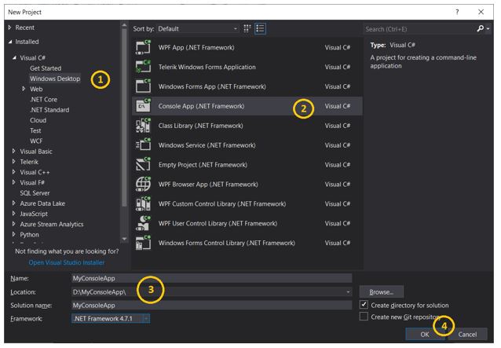
Task: Click the Windows Forms App template icon
Action: coord(143,86)
